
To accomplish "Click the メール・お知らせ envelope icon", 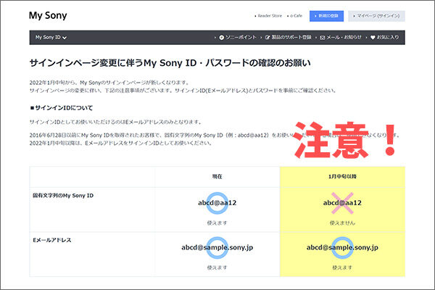I will click(323, 38).
